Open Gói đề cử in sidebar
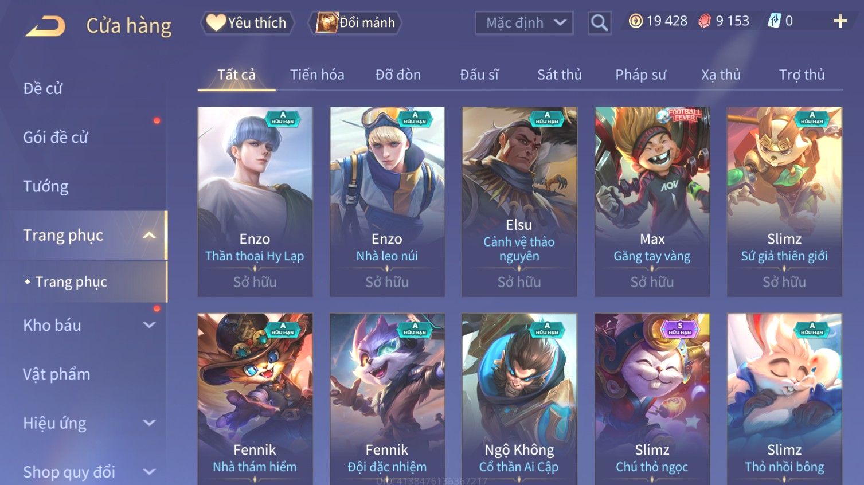 [x=56, y=138]
